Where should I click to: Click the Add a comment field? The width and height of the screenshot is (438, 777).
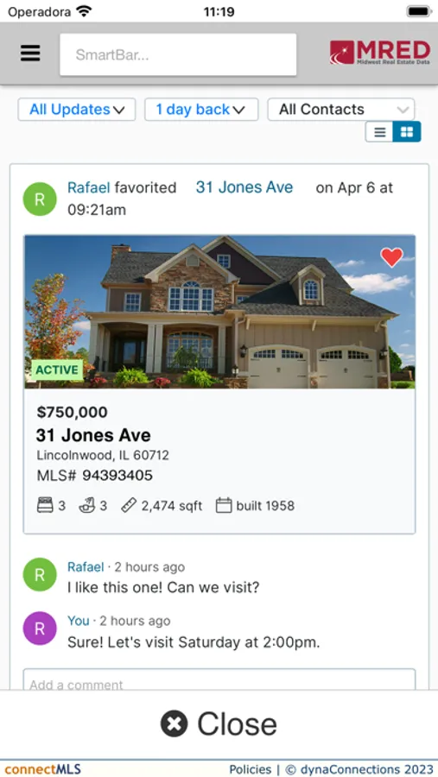click(219, 680)
